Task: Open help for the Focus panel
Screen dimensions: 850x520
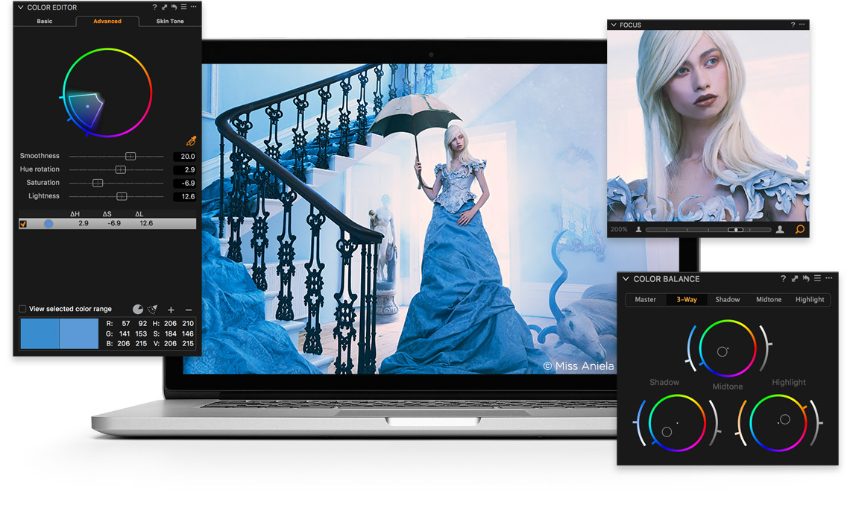Action: click(793, 25)
